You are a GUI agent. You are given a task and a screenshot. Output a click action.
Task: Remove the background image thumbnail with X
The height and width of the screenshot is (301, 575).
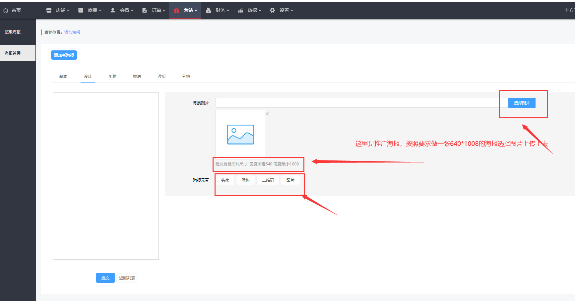267,114
